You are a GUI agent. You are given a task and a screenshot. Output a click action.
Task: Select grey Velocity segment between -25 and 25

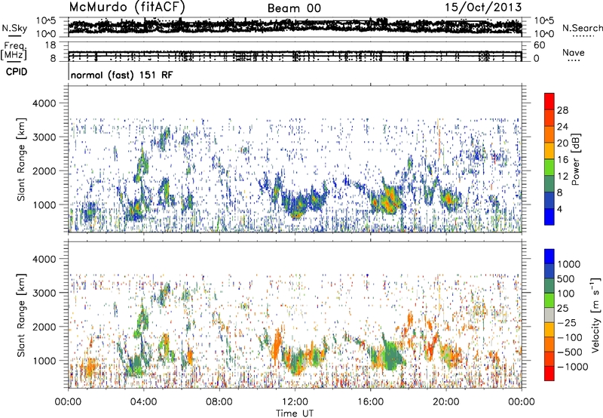point(549,315)
